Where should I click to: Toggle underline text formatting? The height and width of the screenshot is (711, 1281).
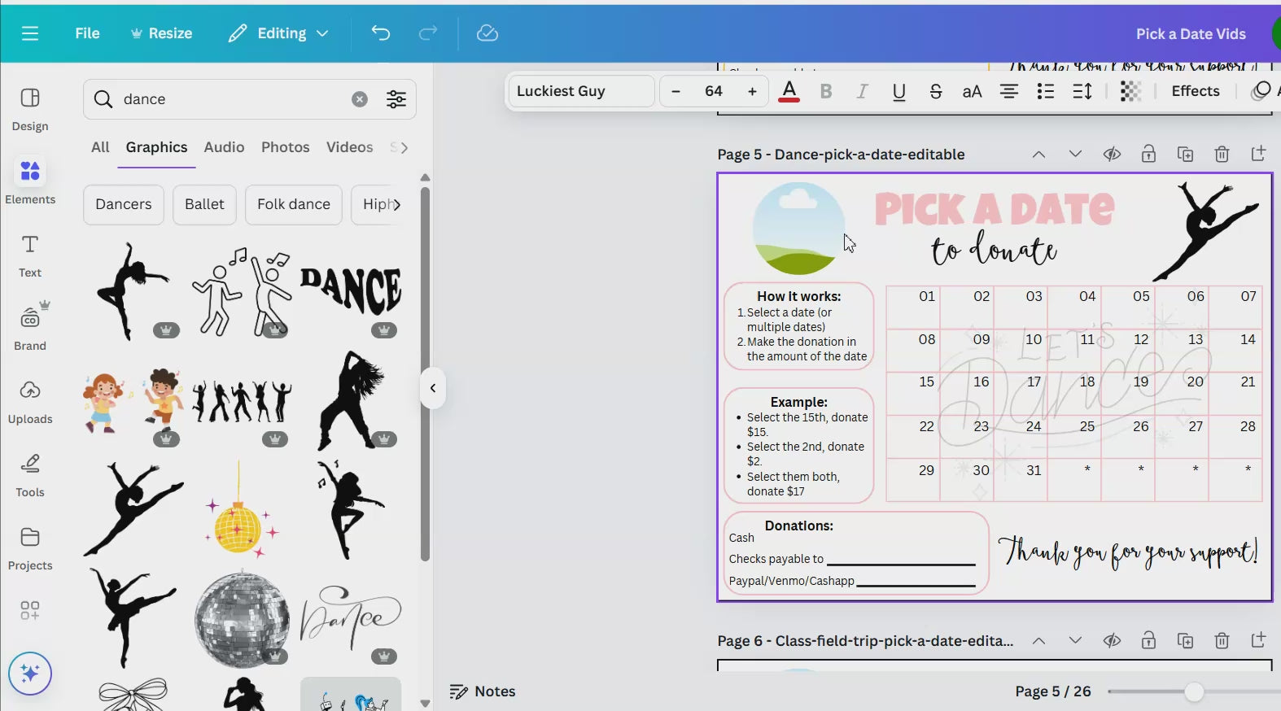click(898, 91)
